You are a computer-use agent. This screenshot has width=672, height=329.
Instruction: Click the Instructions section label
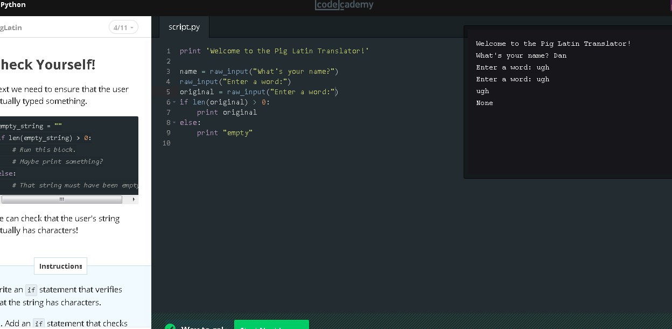point(60,266)
